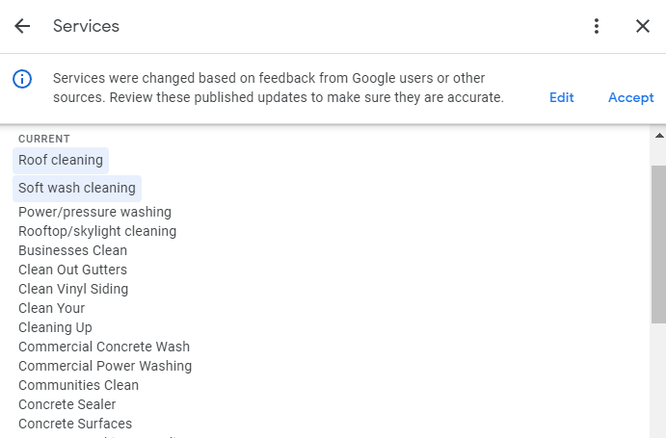666x438 pixels.
Task: Select Businesses Clean in the list
Action: tap(72, 250)
